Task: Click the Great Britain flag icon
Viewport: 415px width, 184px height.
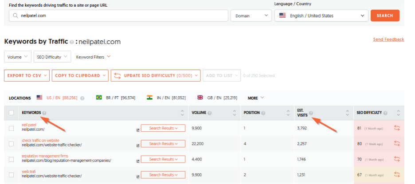Action: click(200, 98)
